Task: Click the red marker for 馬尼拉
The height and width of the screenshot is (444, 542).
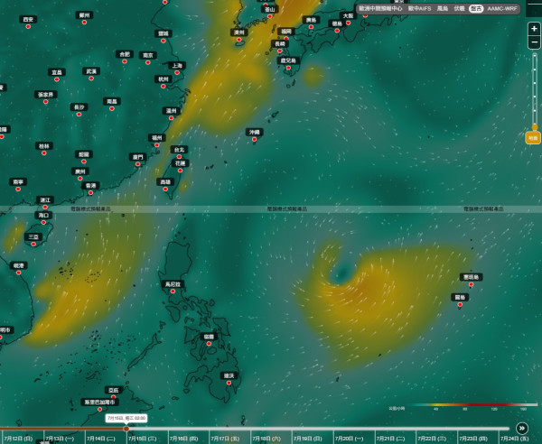Action: [x=173, y=291]
